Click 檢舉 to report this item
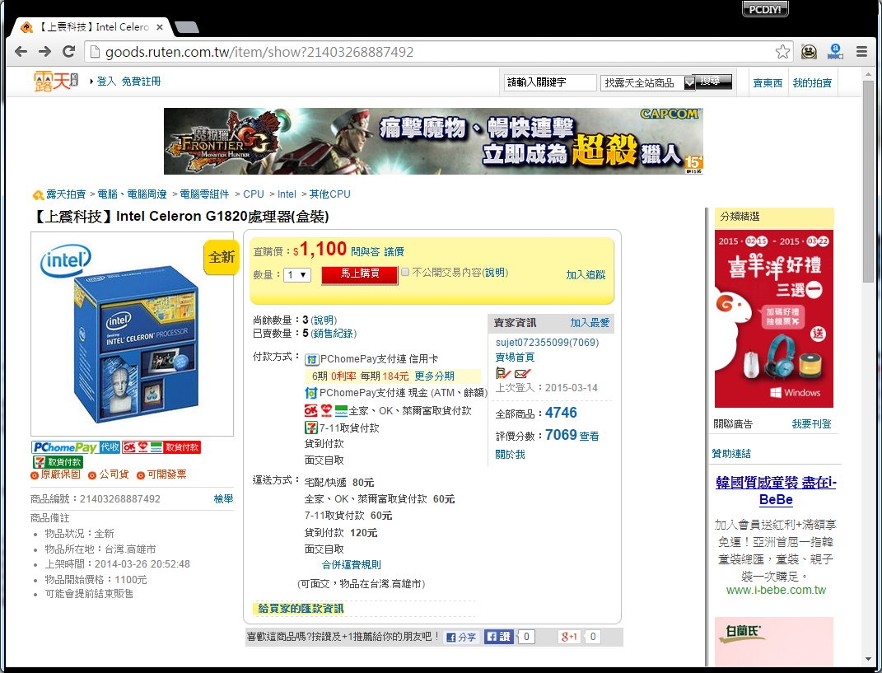The height and width of the screenshot is (673, 882). 223,498
